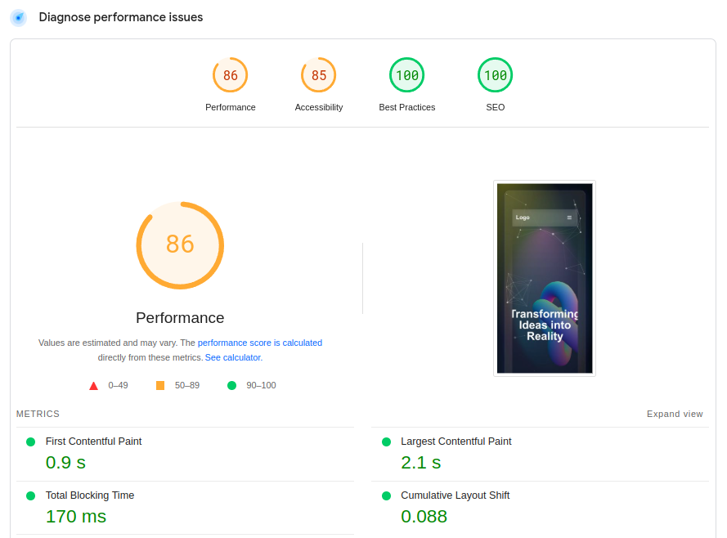
Task: Click the green dot beside Total Blocking Time
Action: click(x=31, y=495)
